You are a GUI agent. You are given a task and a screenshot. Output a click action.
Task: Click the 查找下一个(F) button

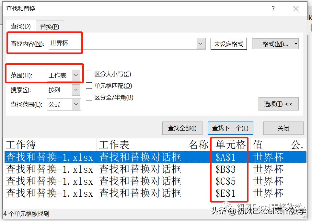(x=230, y=128)
